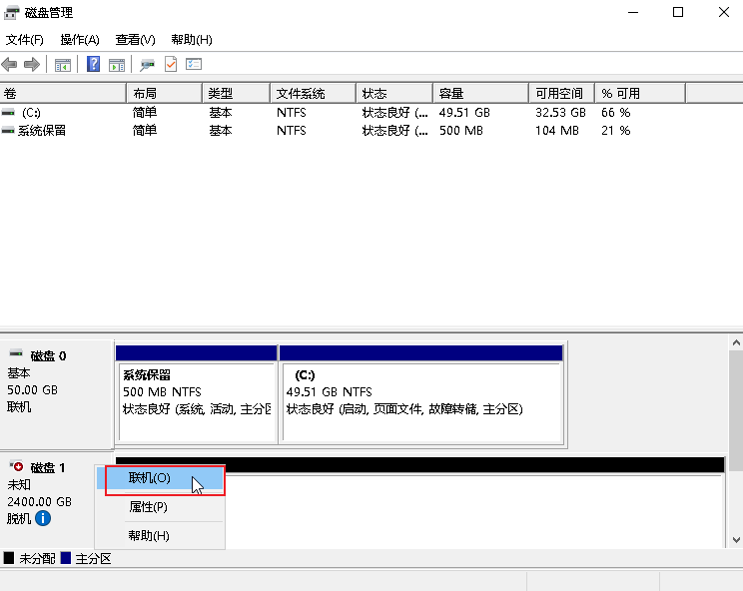Choose 联机(O) from the context menu

pyautogui.click(x=161, y=478)
